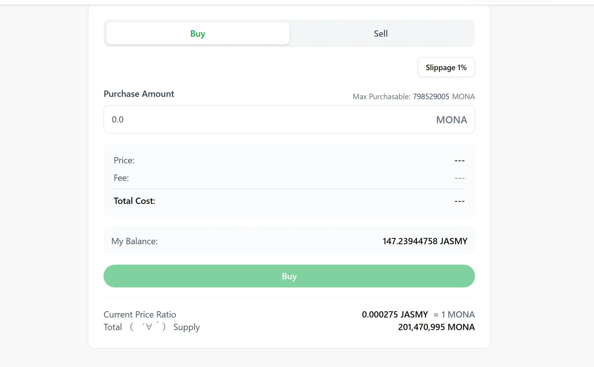Select the 0.000275 JASMY ratio value

[395, 314]
